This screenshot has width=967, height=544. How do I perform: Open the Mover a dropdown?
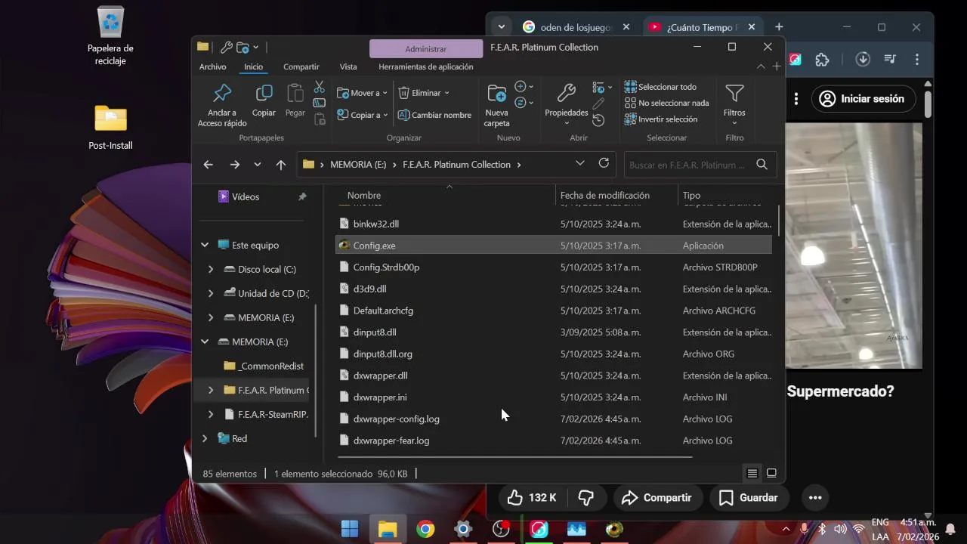(x=362, y=93)
